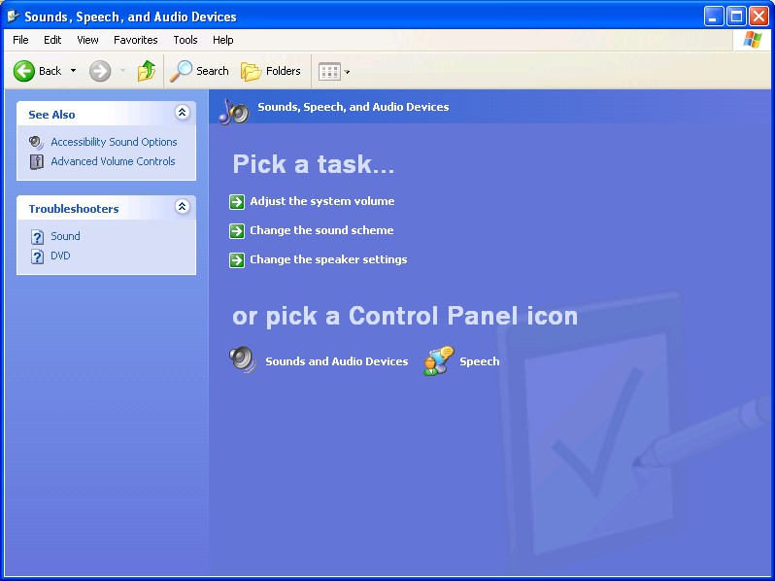Screen dimensions: 775x581
Task: Open Sounds and Audio Devices speaker icon
Action: pyautogui.click(x=243, y=359)
